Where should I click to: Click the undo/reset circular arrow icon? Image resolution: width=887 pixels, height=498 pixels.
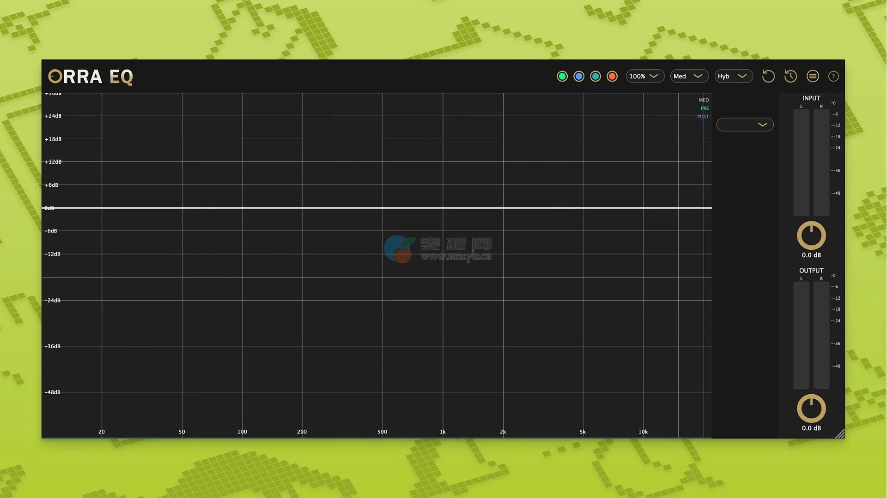coord(768,76)
